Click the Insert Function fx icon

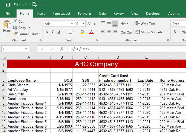[62, 49]
